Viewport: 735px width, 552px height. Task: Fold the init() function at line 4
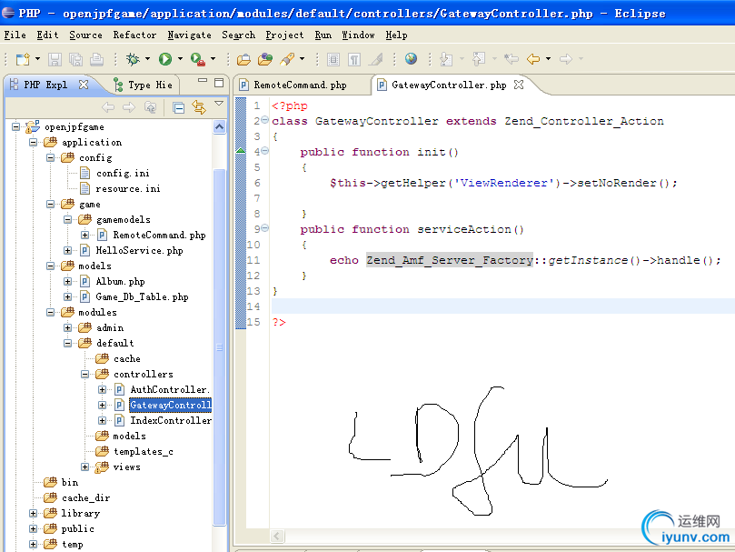tap(265, 151)
